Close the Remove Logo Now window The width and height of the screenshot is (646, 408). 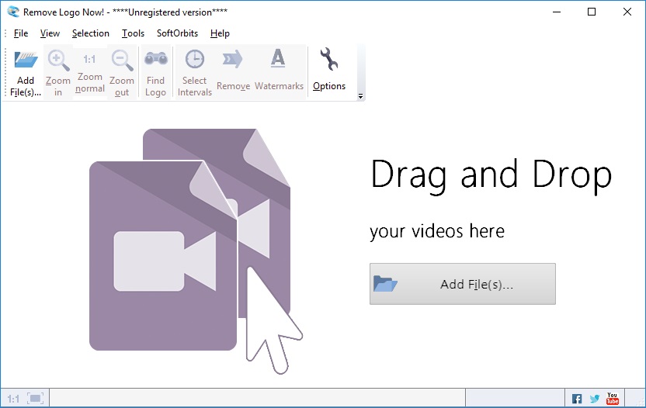(x=627, y=12)
